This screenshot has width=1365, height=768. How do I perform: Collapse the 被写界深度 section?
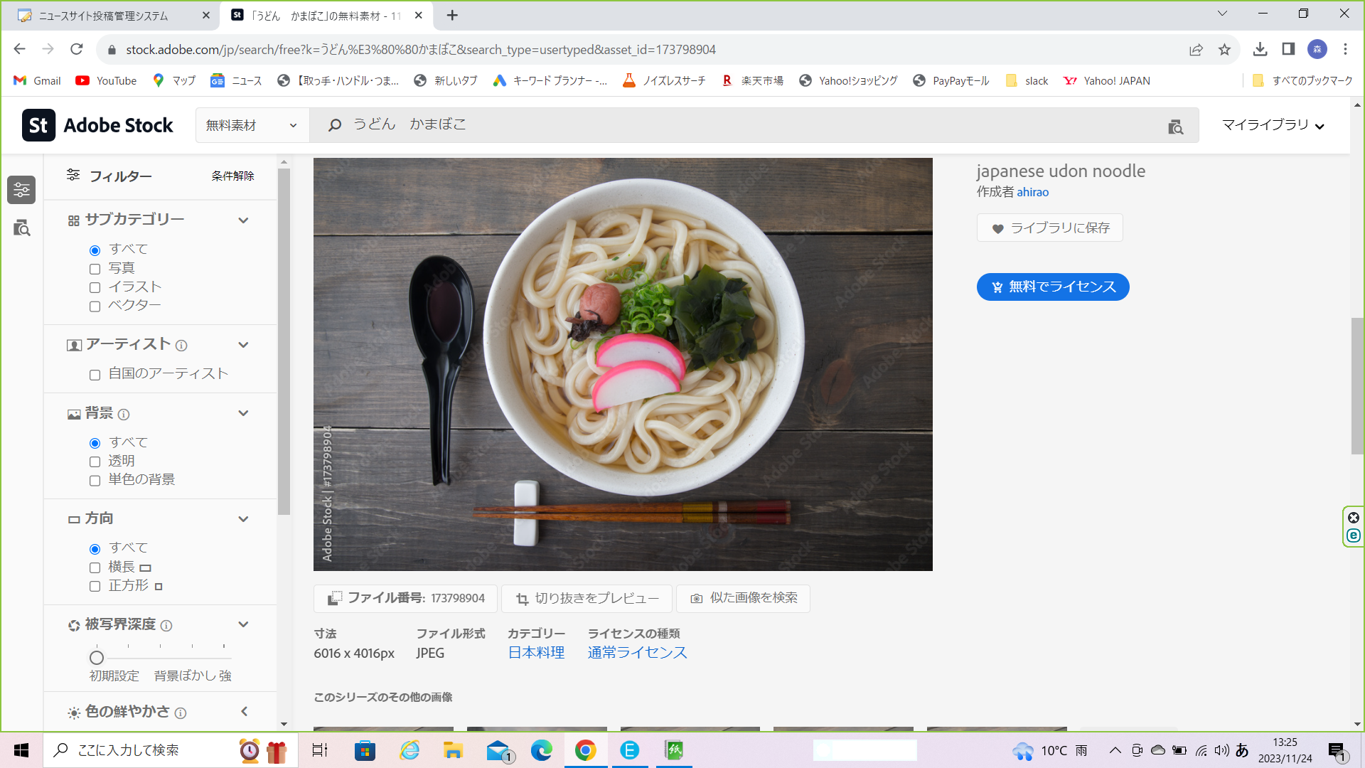click(x=243, y=624)
